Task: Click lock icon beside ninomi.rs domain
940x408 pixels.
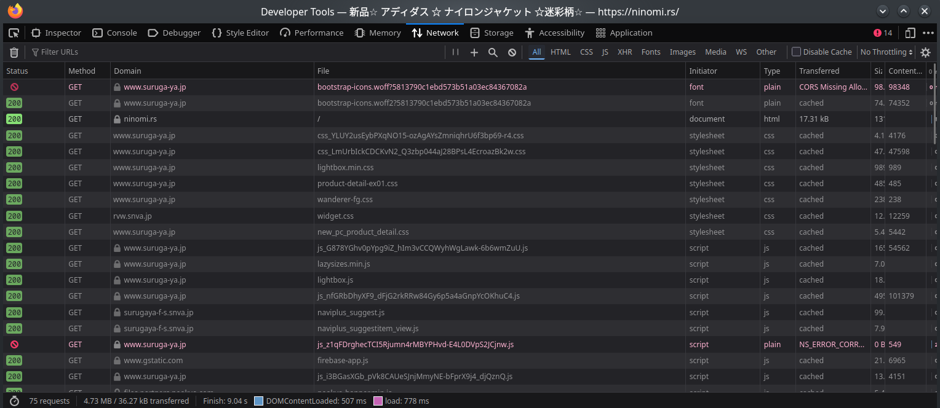Action: click(117, 119)
